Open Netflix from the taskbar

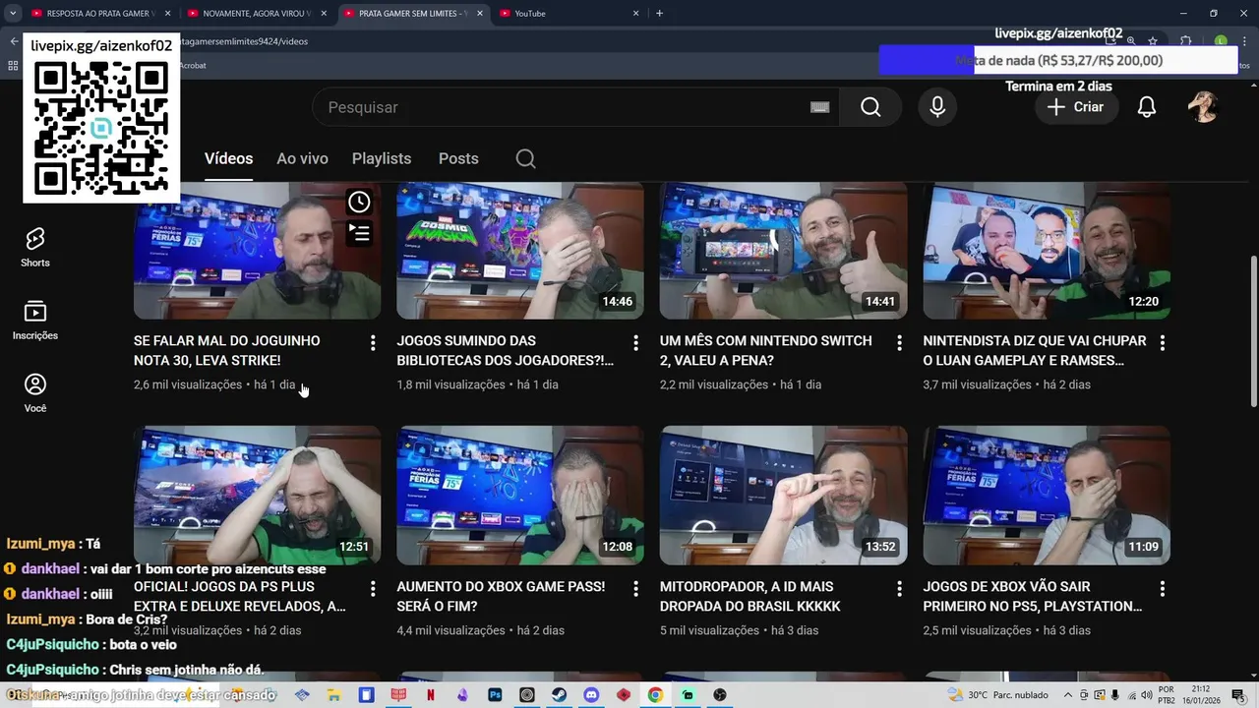(x=430, y=695)
